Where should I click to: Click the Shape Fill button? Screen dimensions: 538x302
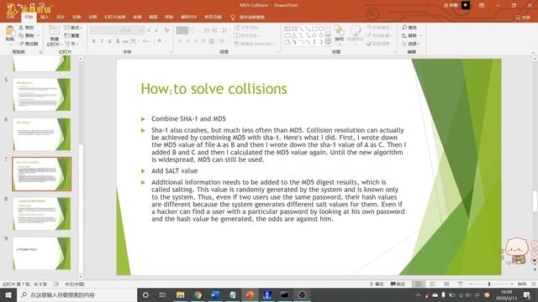pos(378,28)
